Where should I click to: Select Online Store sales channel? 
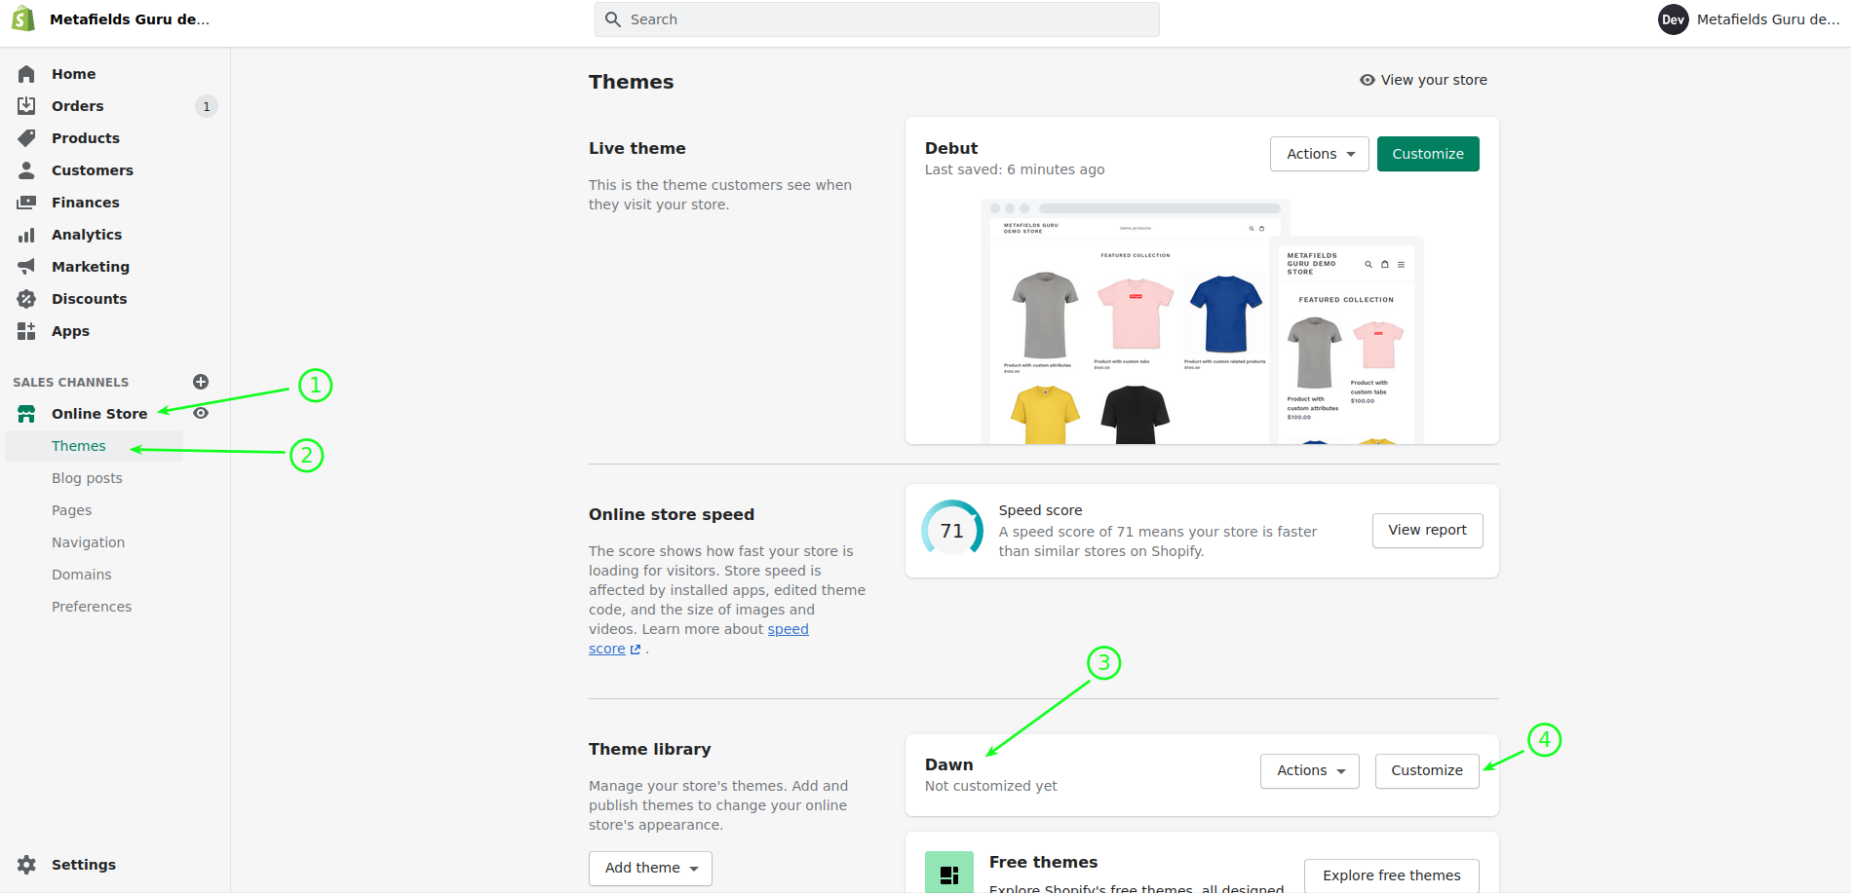tap(99, 414)
